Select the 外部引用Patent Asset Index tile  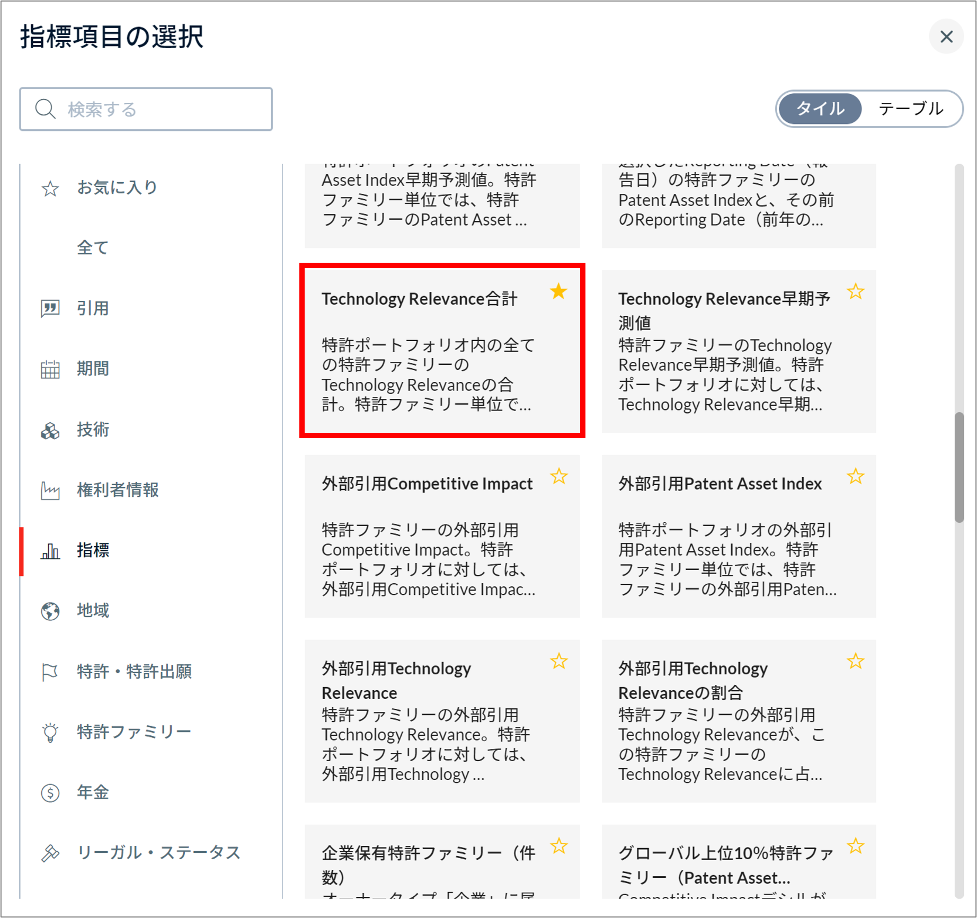point(739,536)
